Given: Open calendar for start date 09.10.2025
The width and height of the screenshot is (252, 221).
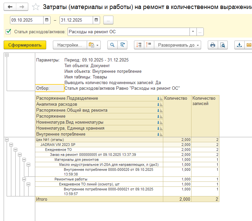Looking at the screenshot, I should (x=47, y=20).
